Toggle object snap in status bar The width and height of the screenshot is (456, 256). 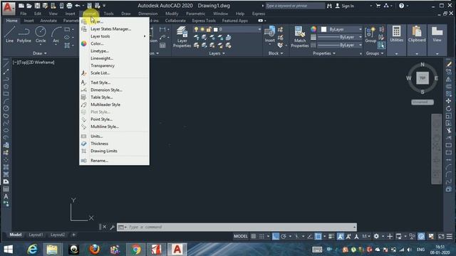[x=318, y=236]
